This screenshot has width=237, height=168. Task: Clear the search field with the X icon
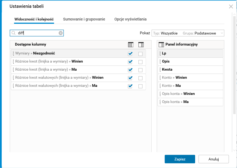coord(61,33)
